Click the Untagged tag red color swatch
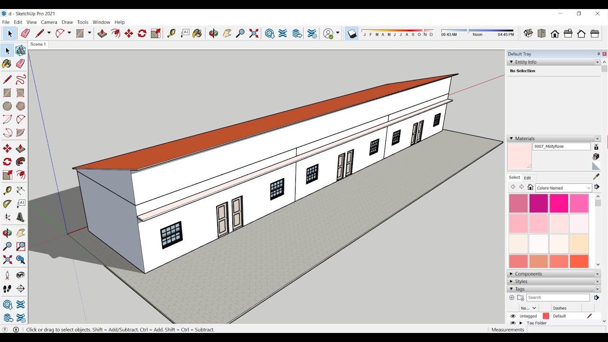 point(546,316)
